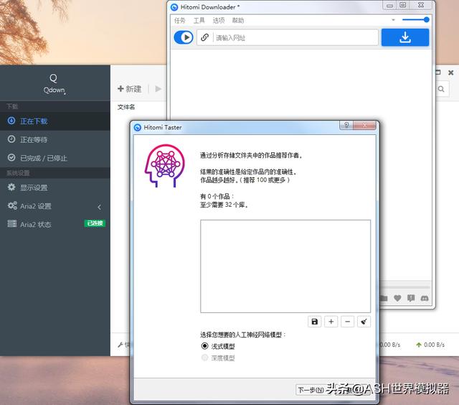
Task: Click the neural network head logo
Action: pyautogui.click(x=165, y=166)
